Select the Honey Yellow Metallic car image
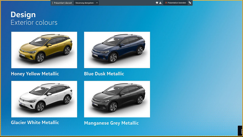Image resolution: width=243 pixels, height=137 pixels. (x=44, y=50)
